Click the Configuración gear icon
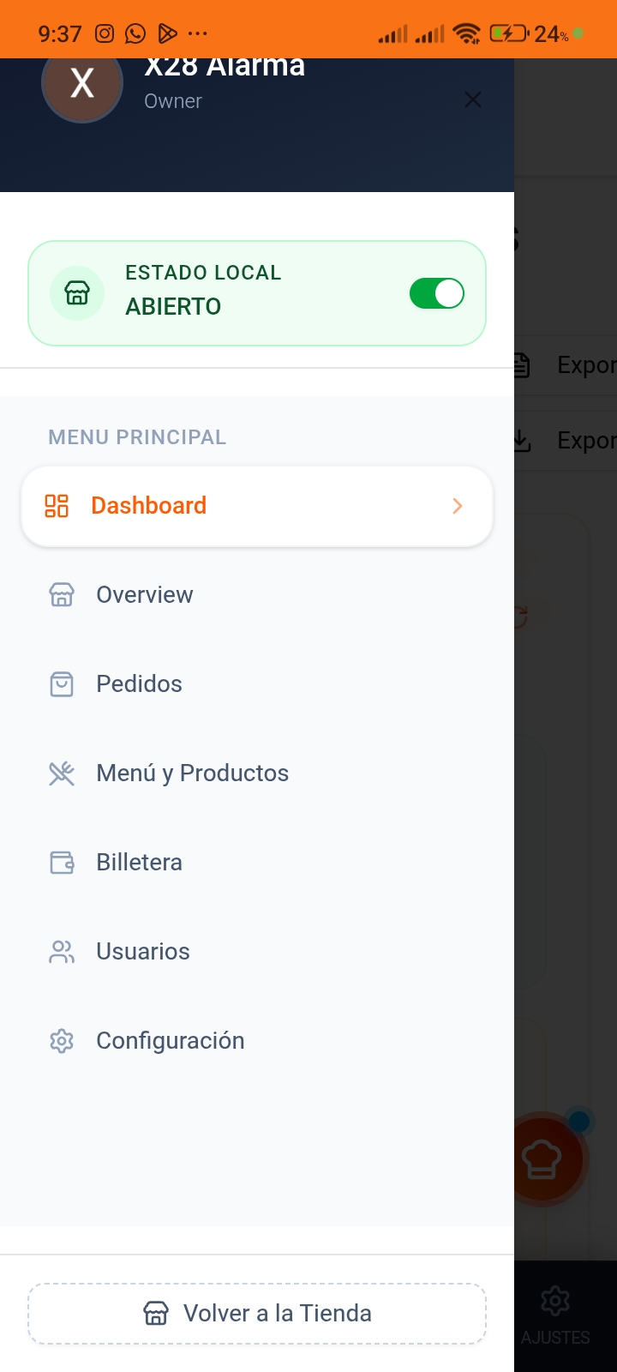617x1372 pixels. click(x=61, y=1040)
